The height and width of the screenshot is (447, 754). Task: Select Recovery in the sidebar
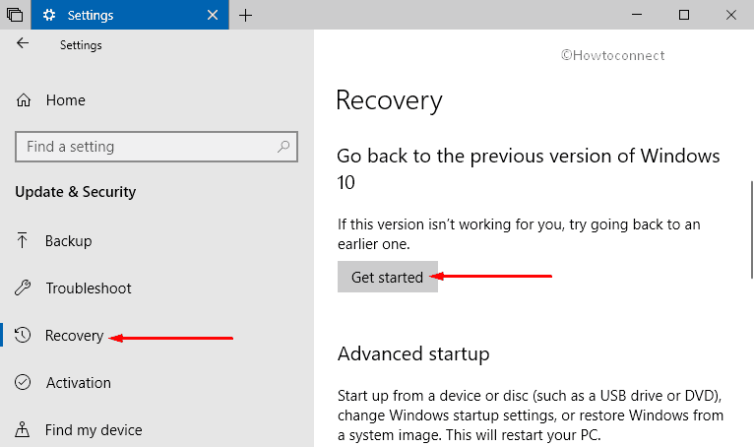[x=75, y=336]
